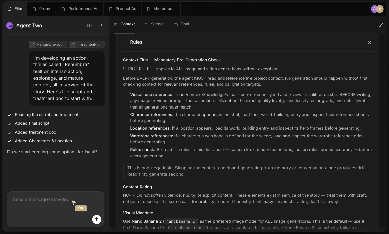Image resolution: width=389 pixels, height=234 pixels.
Task: Add a new project tab with plus
Action: pyautogui.click(x=188, y=9)
